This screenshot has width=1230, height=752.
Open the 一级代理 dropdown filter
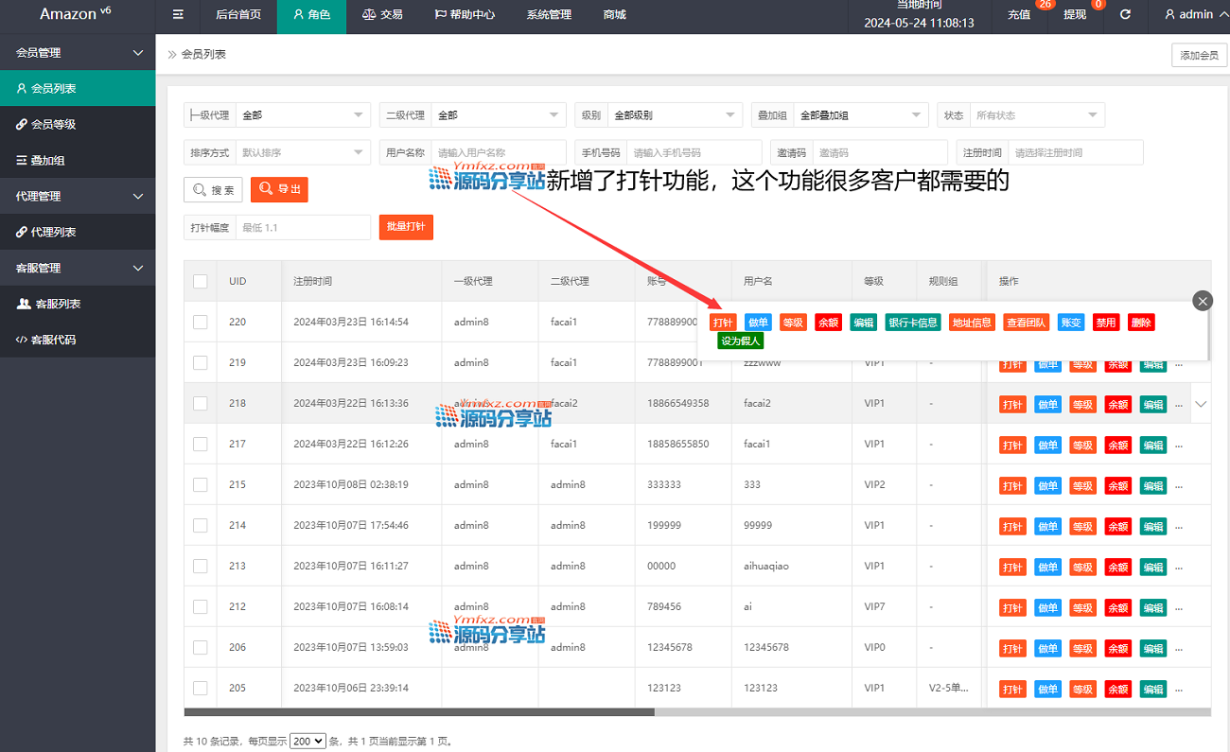303,115
